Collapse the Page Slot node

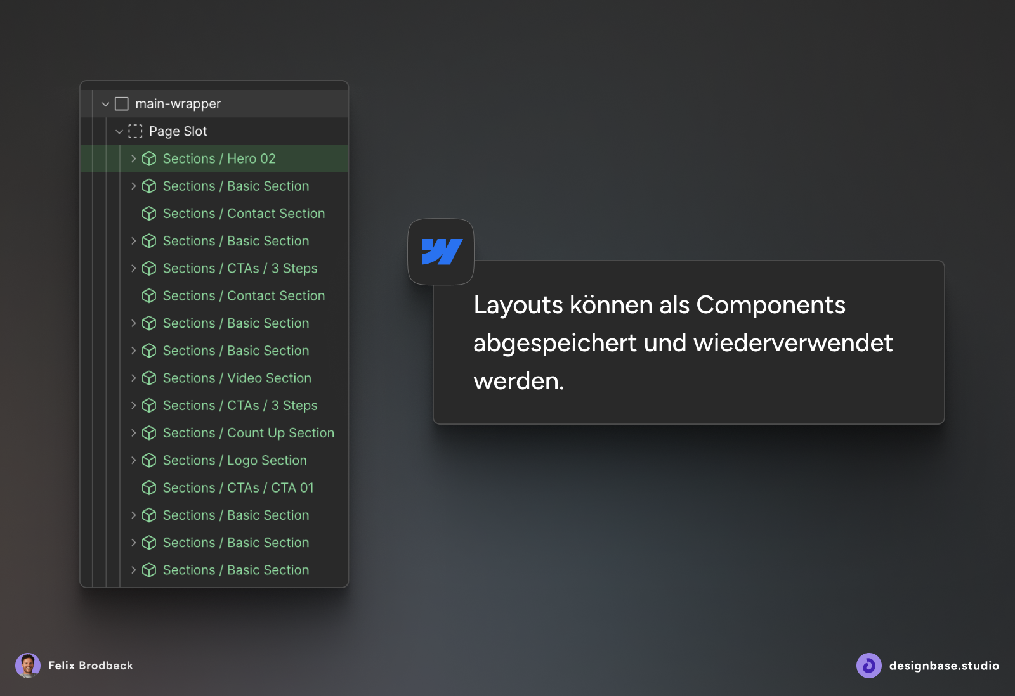click(x=119, y=131)
